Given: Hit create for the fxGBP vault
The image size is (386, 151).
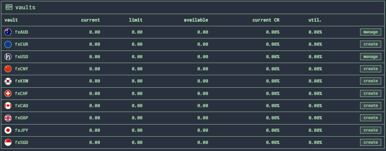Looking at the screenshot, I should (370, 118).
